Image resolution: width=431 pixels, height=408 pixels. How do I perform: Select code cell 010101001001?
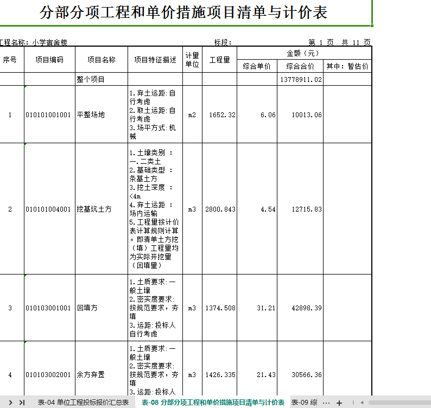coord(49,114)
